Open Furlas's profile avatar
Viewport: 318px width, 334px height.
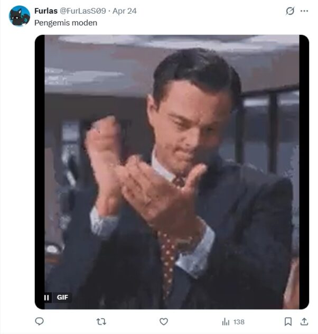click(x=20, y=16)
